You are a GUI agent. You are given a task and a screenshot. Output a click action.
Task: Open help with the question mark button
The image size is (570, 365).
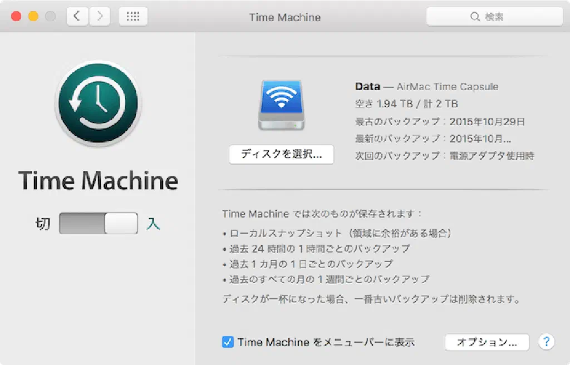coord(547,342)
